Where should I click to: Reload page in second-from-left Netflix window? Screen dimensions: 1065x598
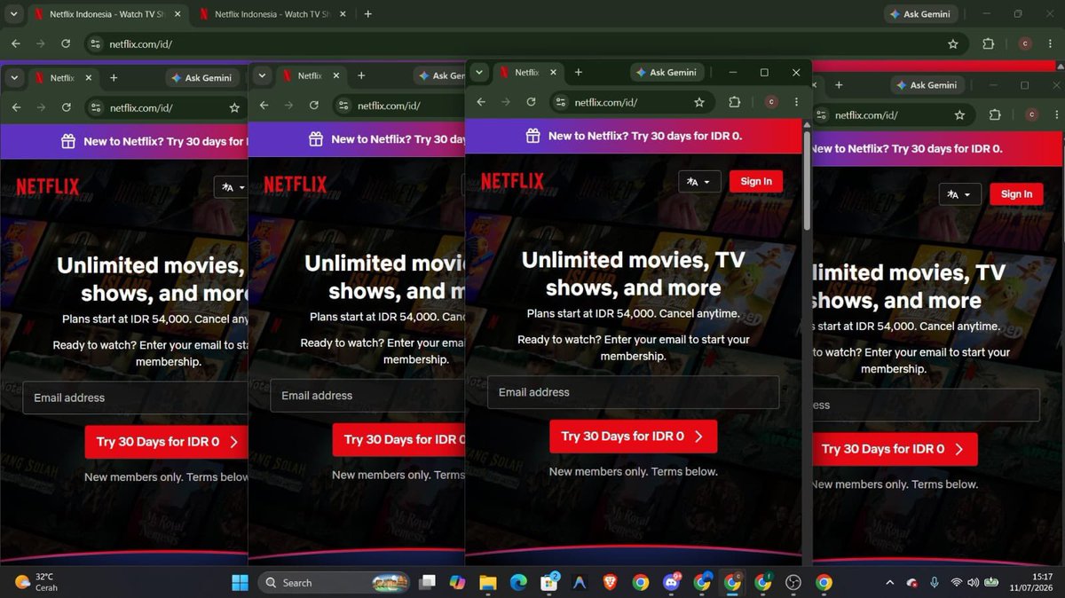pyautogui.click(x=313, y=106)
